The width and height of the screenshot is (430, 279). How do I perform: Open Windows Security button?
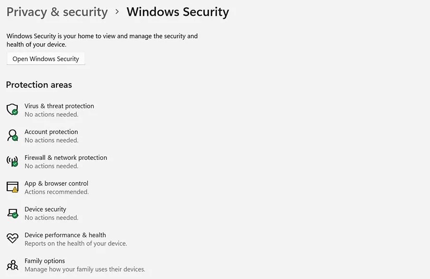(x=46, y=59)
